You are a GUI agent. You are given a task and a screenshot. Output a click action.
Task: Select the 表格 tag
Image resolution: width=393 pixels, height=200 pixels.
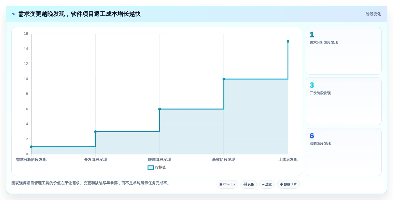pos(249,185)
